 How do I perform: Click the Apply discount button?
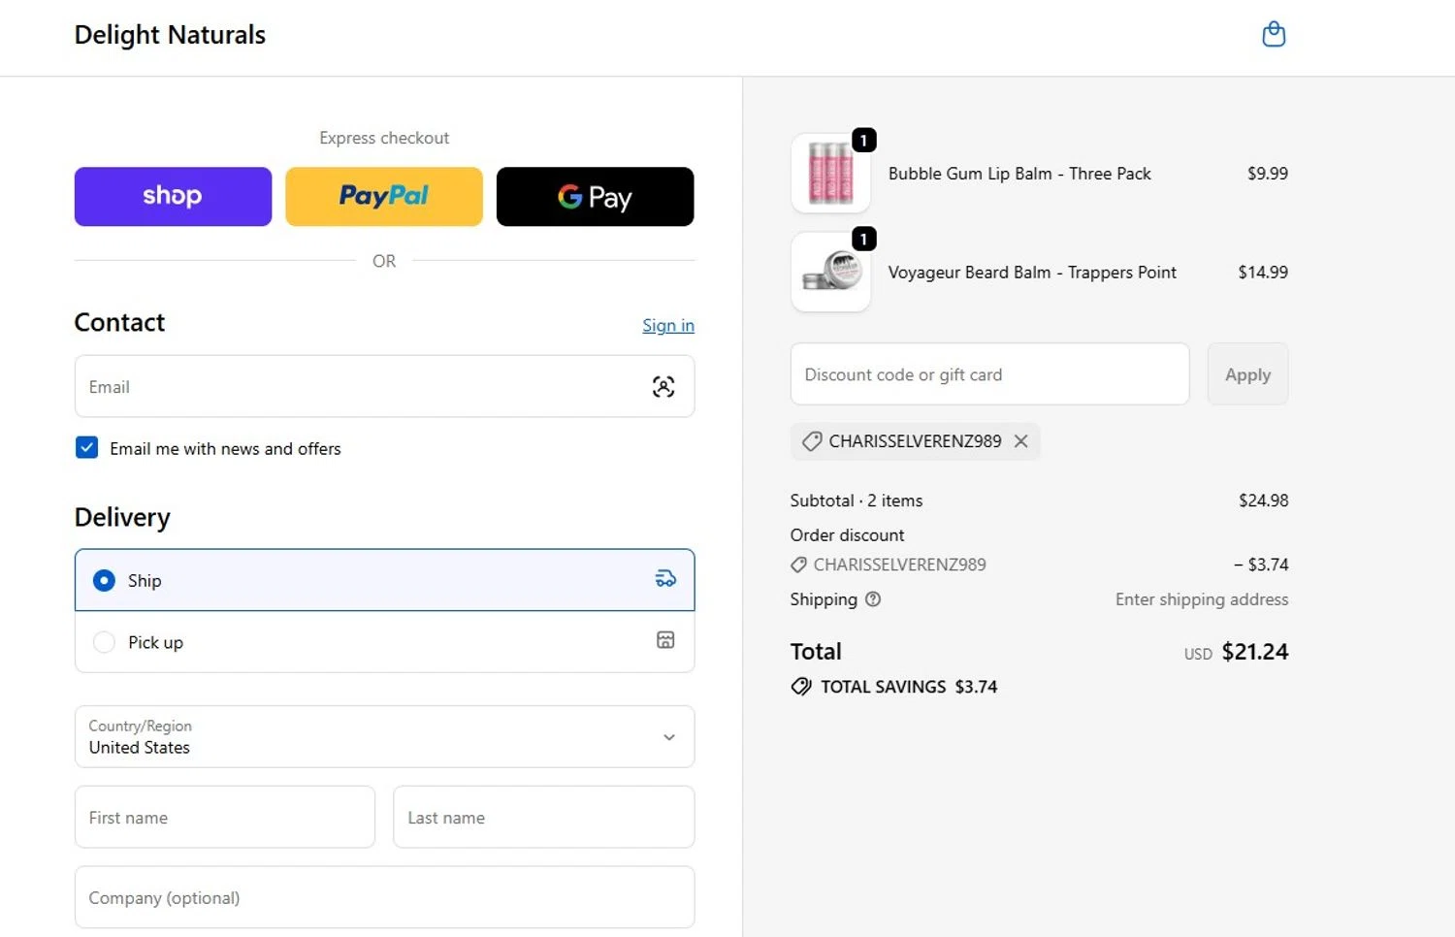pos(1247,374)
